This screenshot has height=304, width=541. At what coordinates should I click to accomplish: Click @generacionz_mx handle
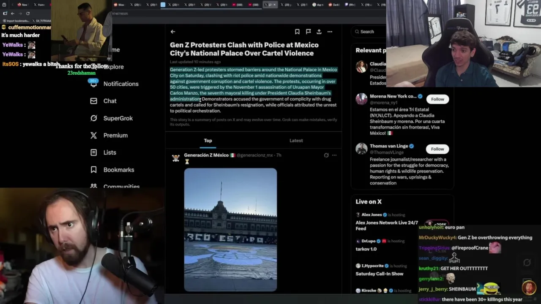tap(254, 155)
